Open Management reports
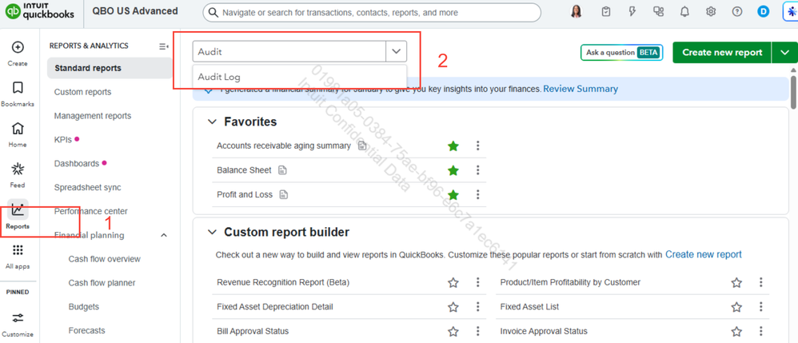The image size is (798, 343). [93, 116]
